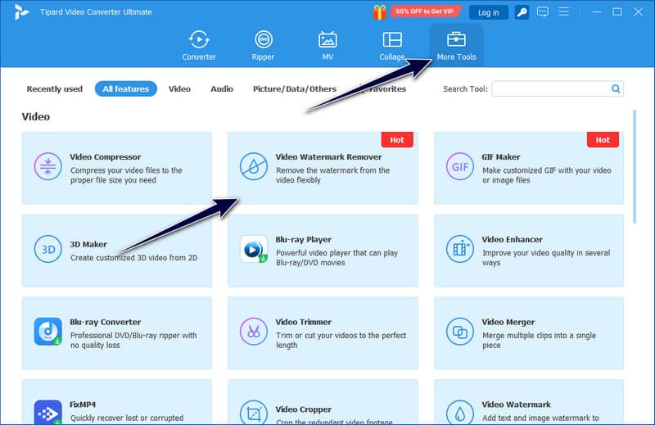Open Video Watermark Remover title text
The width and height of the screenshot is (655, 425).
(329, 156)
